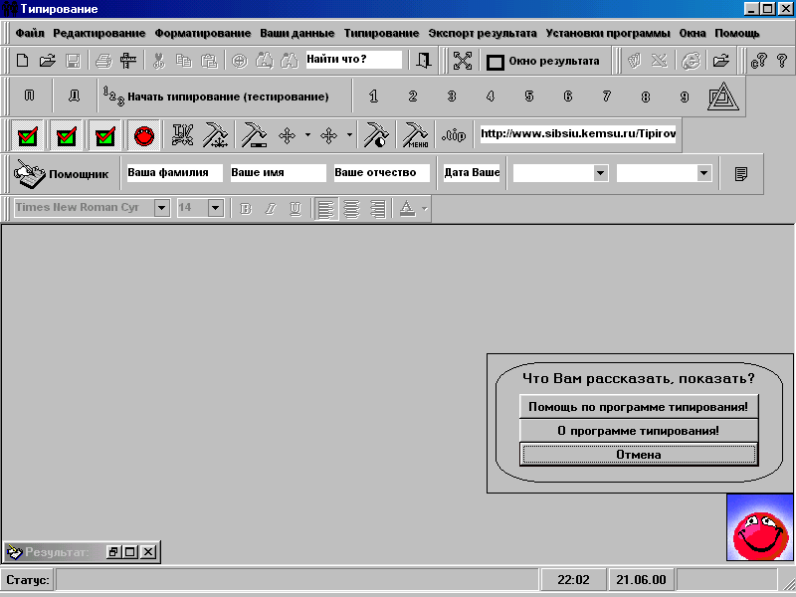Viewport: 796px width, 597px height.
Task: Click the font color A swatch
Action: coord(407,209)
